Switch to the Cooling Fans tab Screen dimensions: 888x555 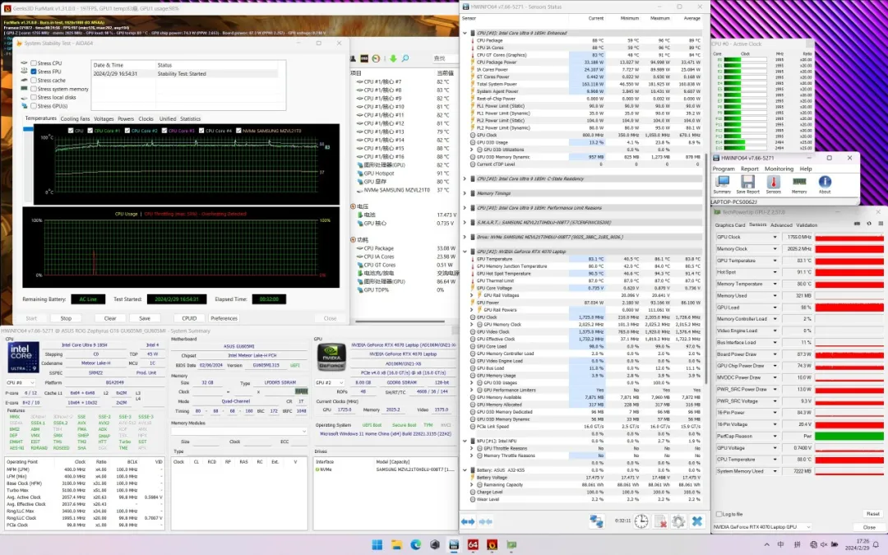(75, 119)
